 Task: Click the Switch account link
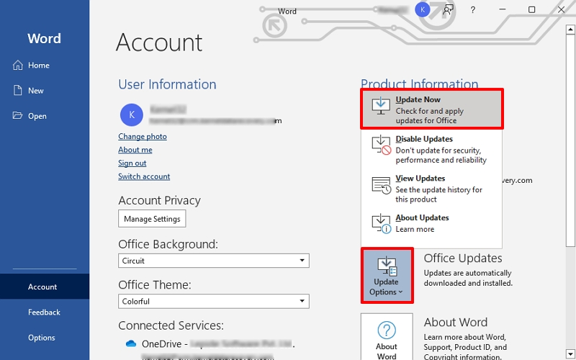coord(144,176)
